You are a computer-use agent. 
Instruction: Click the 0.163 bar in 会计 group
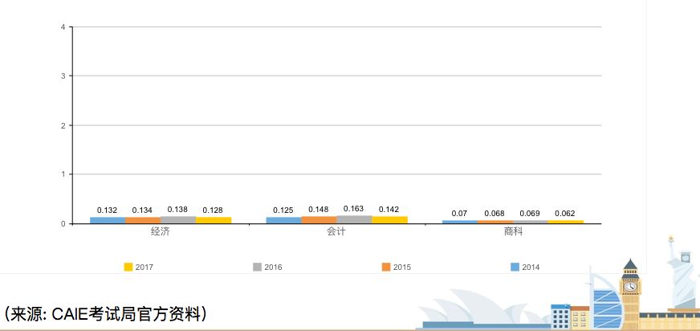click(354, 219)
